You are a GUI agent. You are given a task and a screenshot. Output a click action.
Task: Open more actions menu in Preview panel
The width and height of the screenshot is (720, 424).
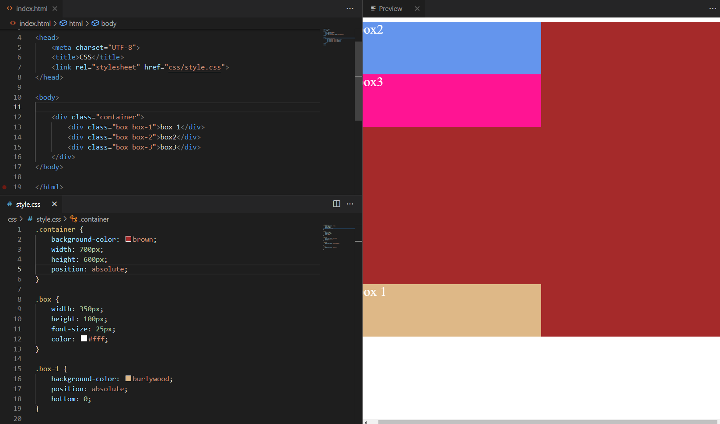point(713,9)
